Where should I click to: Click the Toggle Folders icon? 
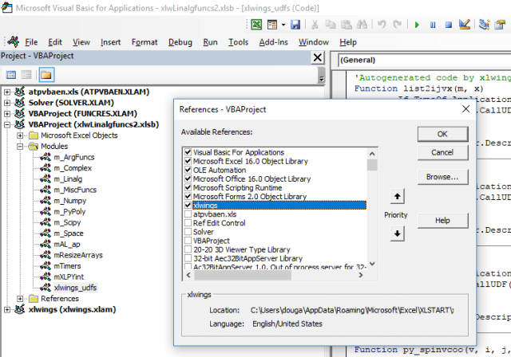click(x=46, y=75)
